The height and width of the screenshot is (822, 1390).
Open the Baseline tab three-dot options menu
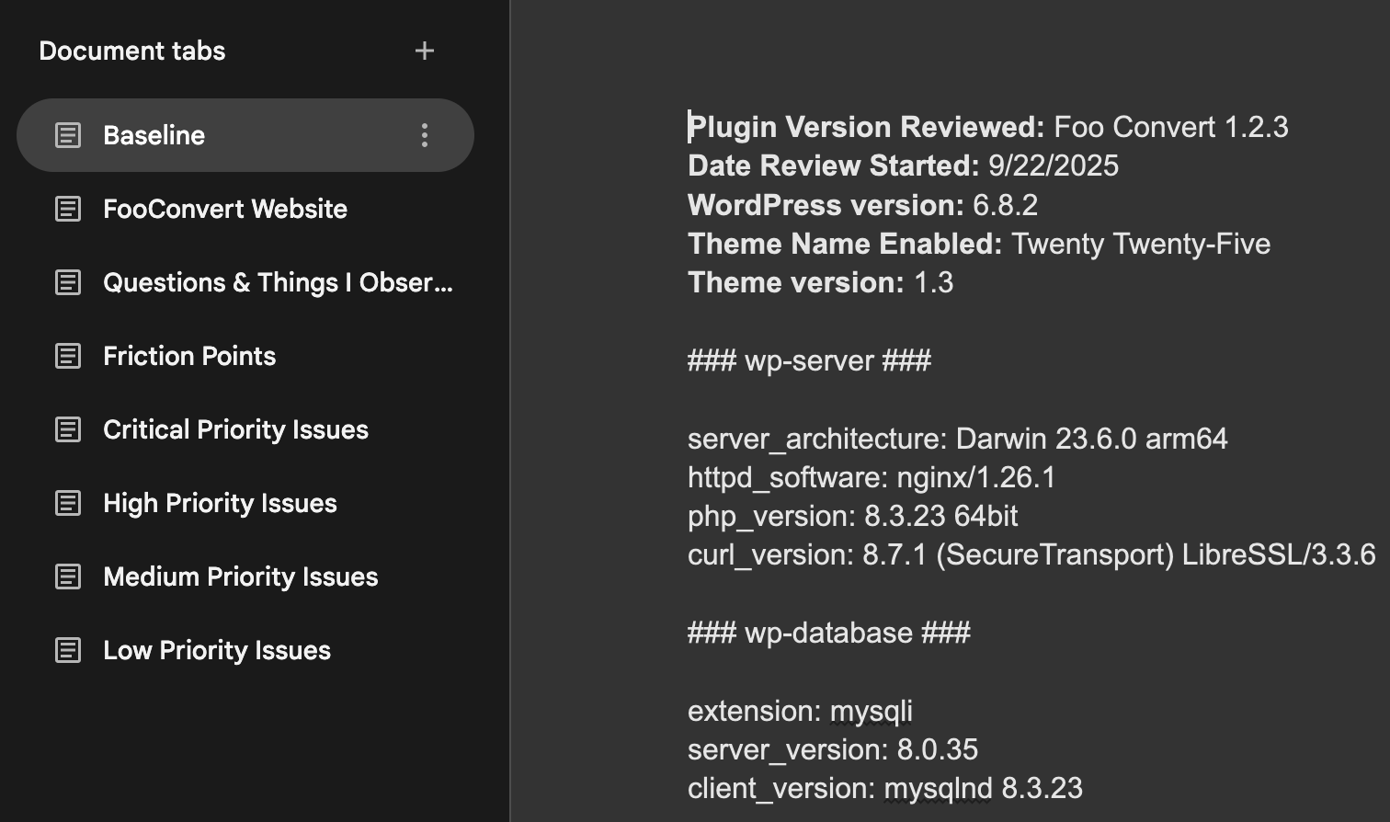tap(424, 135)
